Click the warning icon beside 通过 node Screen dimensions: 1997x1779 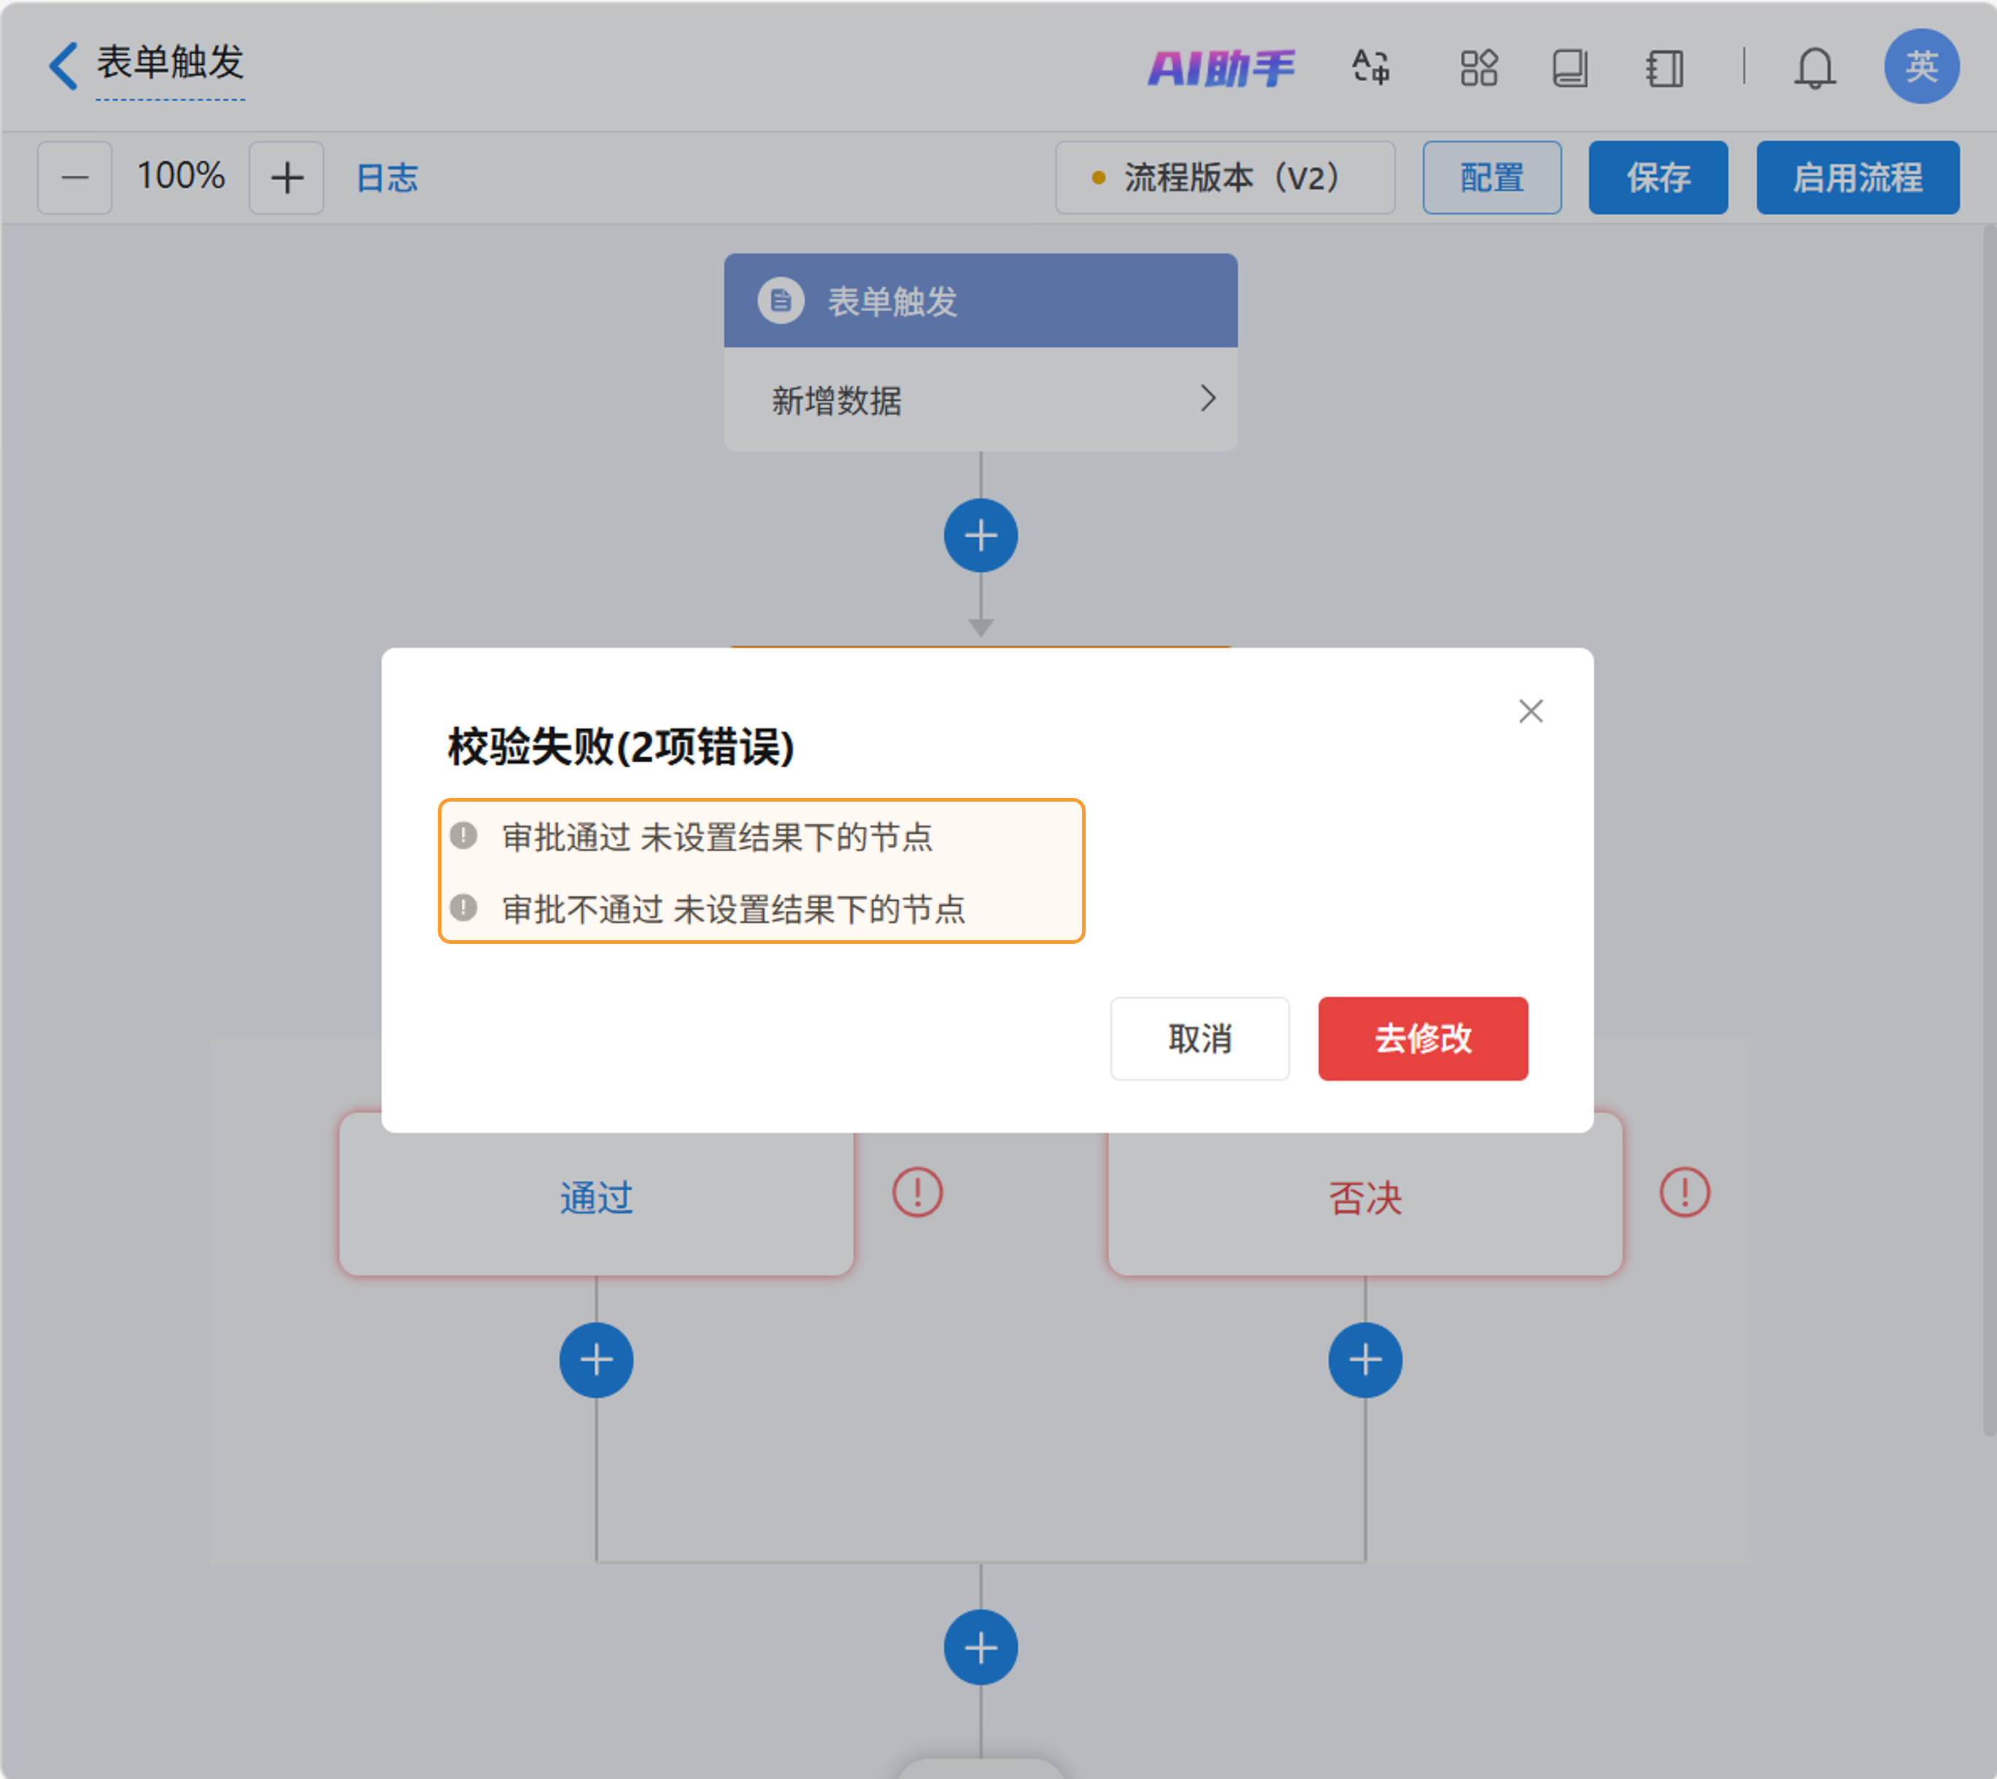[x=916, y=1192]
